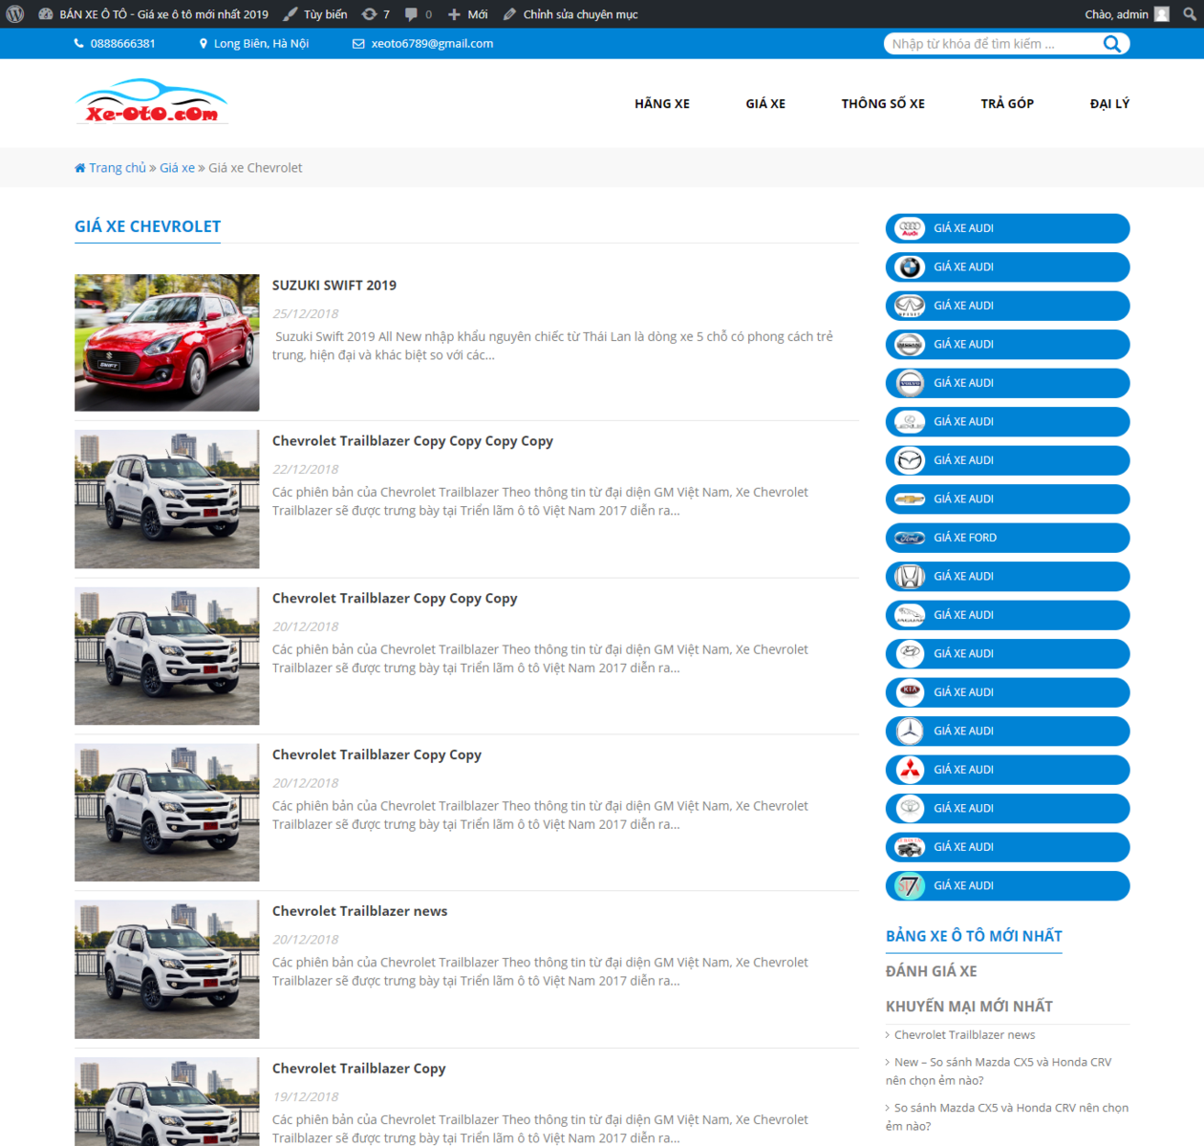Screen dimensions: 1204x1146
Task: Click thumbnail of Chevrolet Trailblazer news post
Action: [167, 969]
